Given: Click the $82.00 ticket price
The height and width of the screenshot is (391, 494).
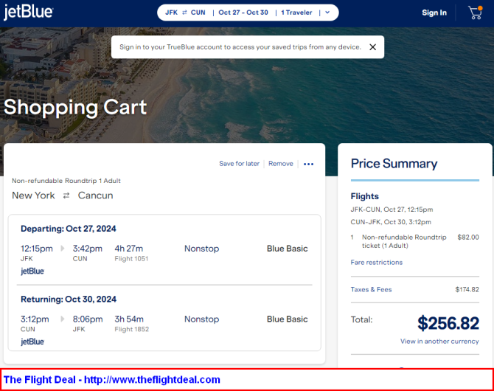Looking at the screenshot, I should (468, 237).
